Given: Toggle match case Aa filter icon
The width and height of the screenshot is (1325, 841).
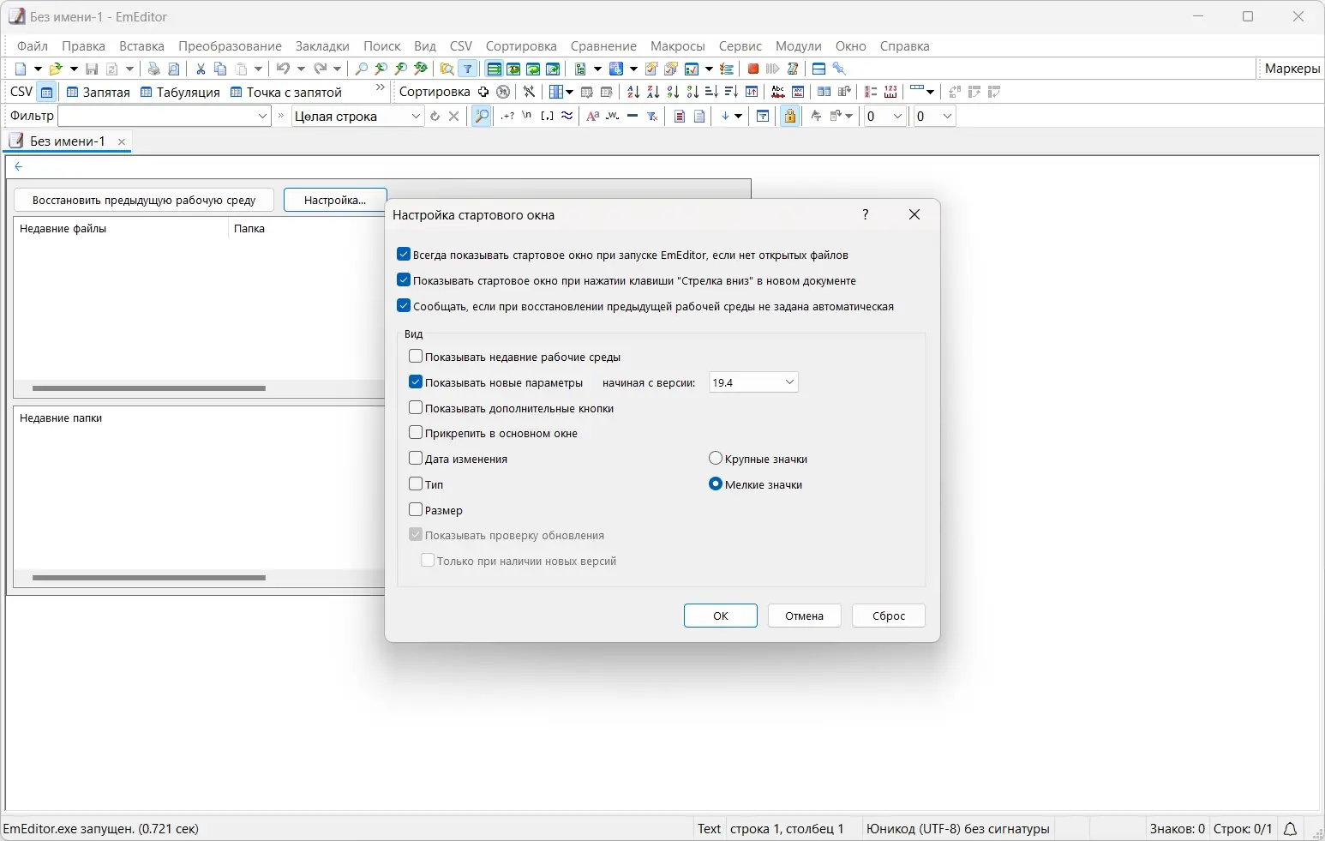Looking at the screenshot, I should click(x=592, y=116).
